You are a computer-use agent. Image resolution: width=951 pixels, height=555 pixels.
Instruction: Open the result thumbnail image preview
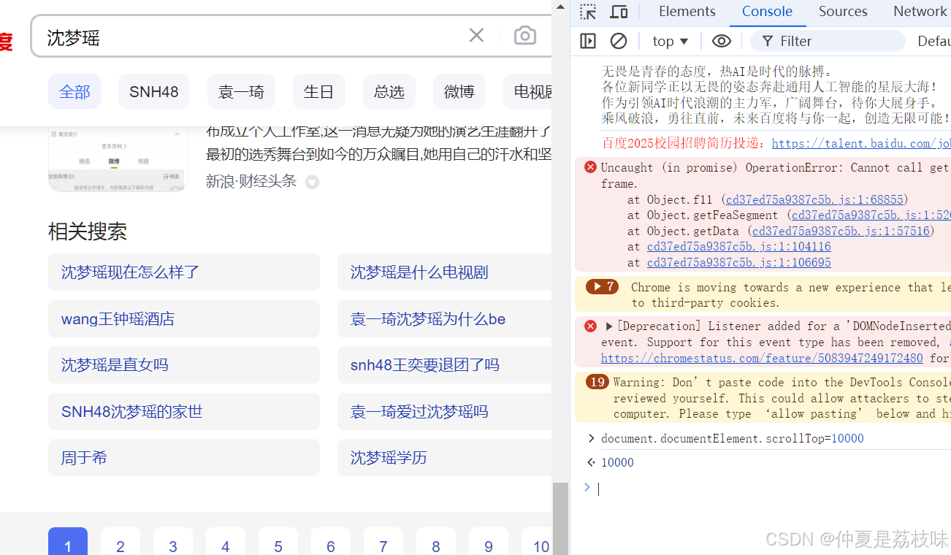coord(118,158)
